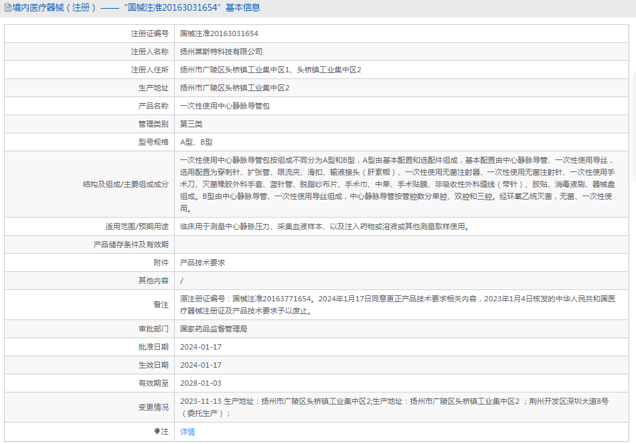Image resolution: width=636 pixels, height=444 pixels.
Task: Click the page title 境内医疗器械（注册）基本信息
Action: 137,8
